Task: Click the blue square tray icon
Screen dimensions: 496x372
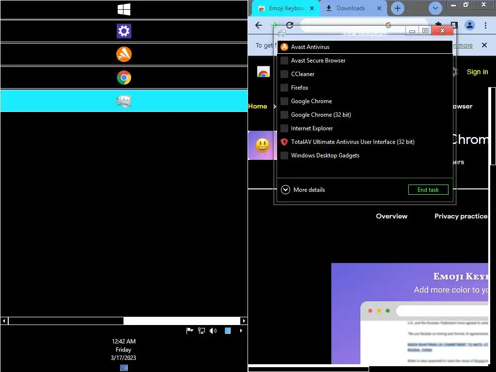Action: coord(228,330)
